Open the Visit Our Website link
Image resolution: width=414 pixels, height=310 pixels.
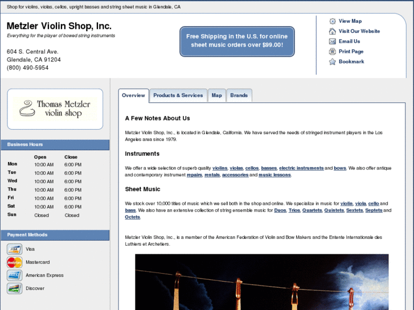pyautogui.click(x=359, y=31)
